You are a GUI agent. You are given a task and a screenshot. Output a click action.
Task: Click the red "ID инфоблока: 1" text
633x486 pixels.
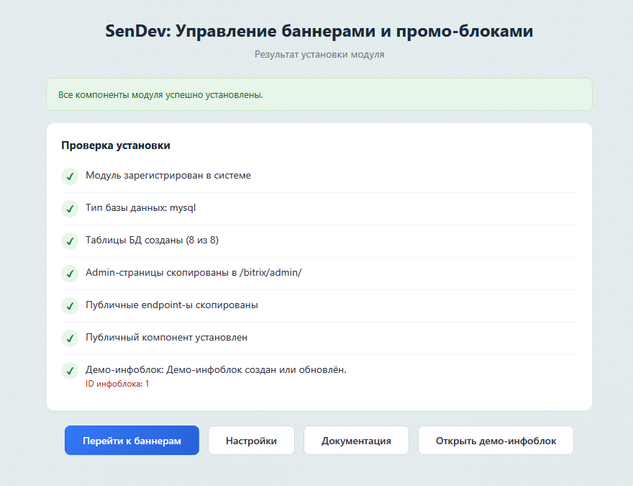pos(117,384)
